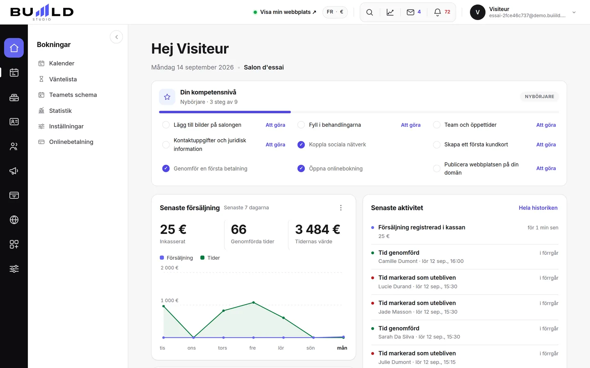Click the 66 Genomförda tider figure
590x368 pixels.
pyautogui.click(x=239, y=229)
